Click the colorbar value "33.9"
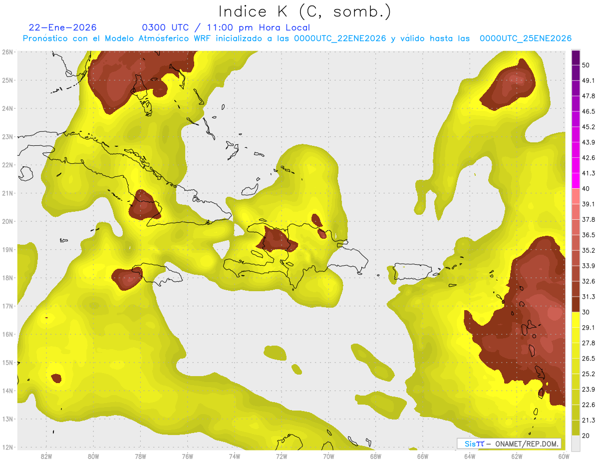Image resolution: width=599 pixels, height=463 pixels. coord(588,266)
